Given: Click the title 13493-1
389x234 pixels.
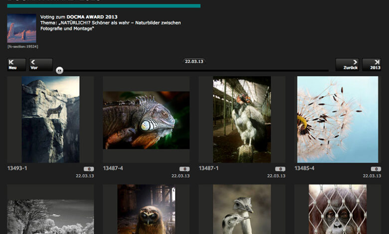Looking at the screenshot, I should pos(17,168).
